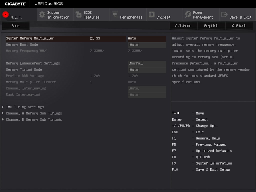
Task: Click F7 Optimized Defaults help line
Action: [x=202, y=151]
